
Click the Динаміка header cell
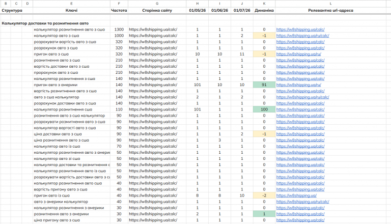264,11
